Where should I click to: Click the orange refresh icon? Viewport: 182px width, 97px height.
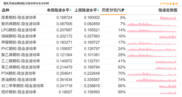161,4
